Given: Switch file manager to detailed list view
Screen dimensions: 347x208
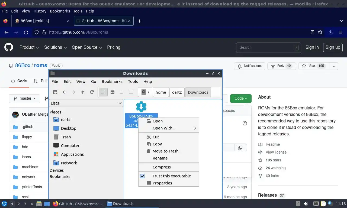Looking at the screenshot, I should tap(131, 92).
